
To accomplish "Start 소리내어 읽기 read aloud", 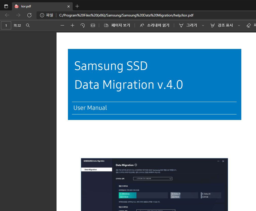I will (x=154, y=25).
